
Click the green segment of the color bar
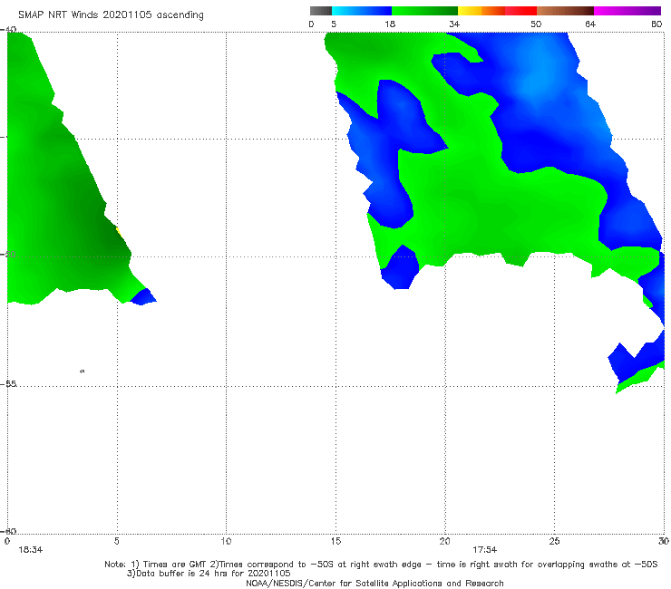point(424,11)
